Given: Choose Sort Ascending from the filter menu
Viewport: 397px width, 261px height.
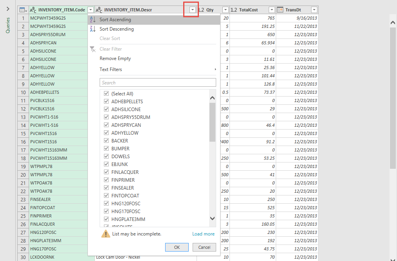Looking at the screenshot, I should 115,20.
